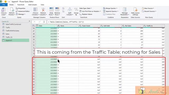Click the Split Column icon

click(x=70, y=9)
